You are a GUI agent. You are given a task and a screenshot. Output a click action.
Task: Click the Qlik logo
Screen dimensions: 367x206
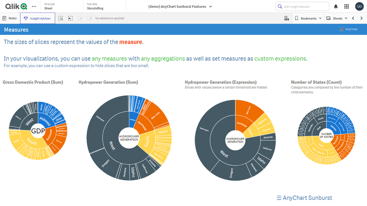tap(16, 6)
